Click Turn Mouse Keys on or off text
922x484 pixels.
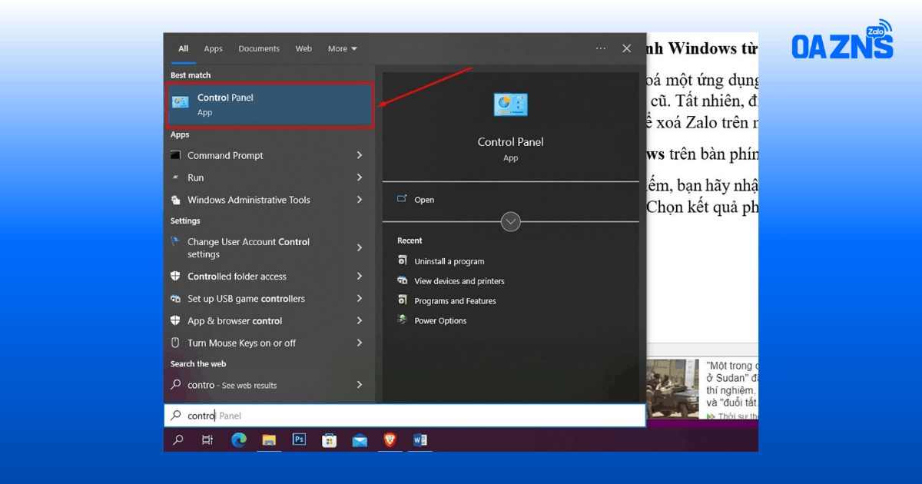click(x=241, y=343)
